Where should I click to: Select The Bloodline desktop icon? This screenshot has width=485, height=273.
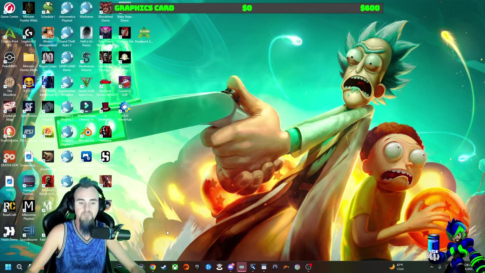coord(9,86)
